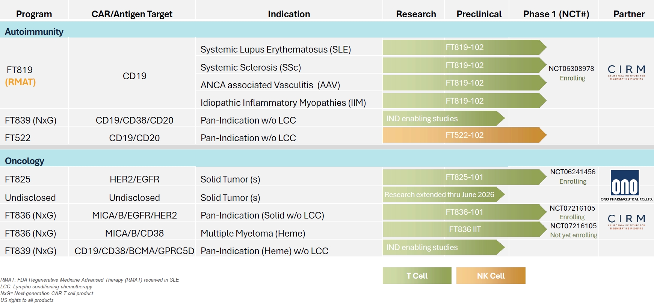Click the "Phase 1 (NCT#)" column header
Viewport: 654px width, 303px height.
556,14
